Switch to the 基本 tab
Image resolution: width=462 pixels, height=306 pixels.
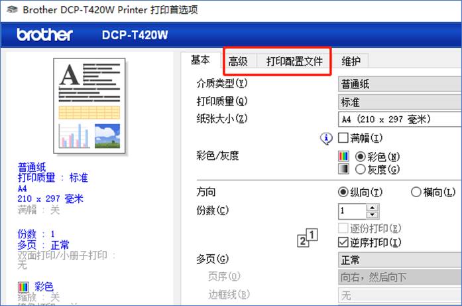pyautogui.click(x=200, y=60)
